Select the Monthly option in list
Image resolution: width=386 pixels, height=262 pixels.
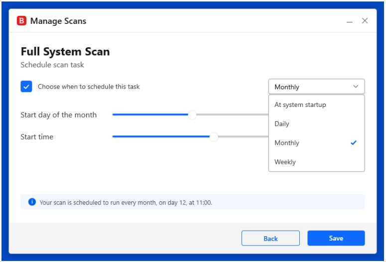pyautogui.click(x=287, y=143)
